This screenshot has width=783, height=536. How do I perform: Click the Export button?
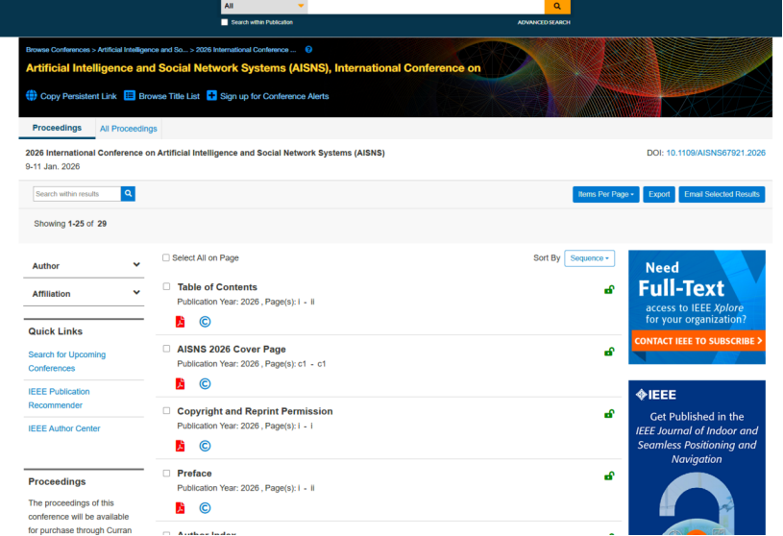tap(659, 194)
